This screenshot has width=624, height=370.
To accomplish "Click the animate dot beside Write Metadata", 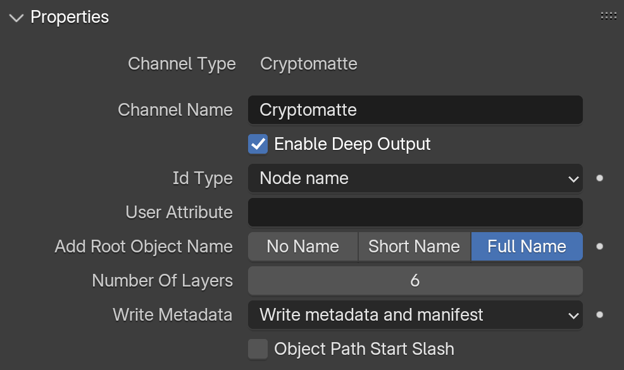I will [600, 315].
